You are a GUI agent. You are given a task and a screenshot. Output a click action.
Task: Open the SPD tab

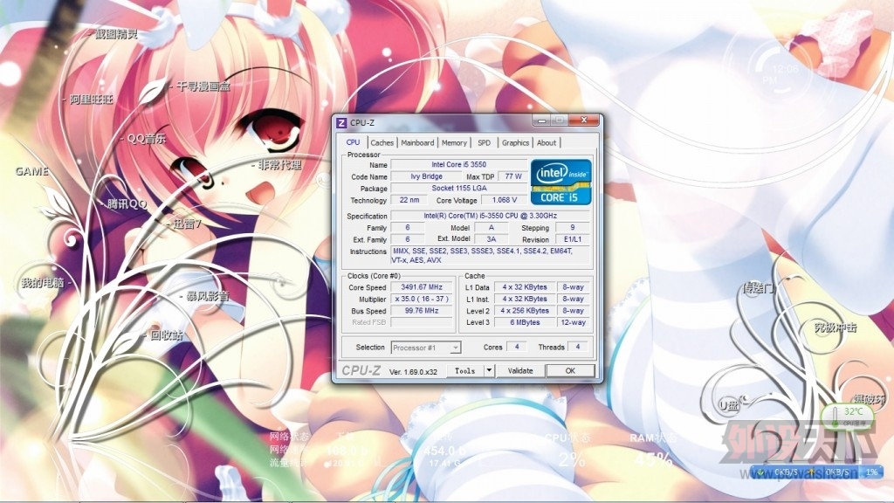[x=484, y=142]
